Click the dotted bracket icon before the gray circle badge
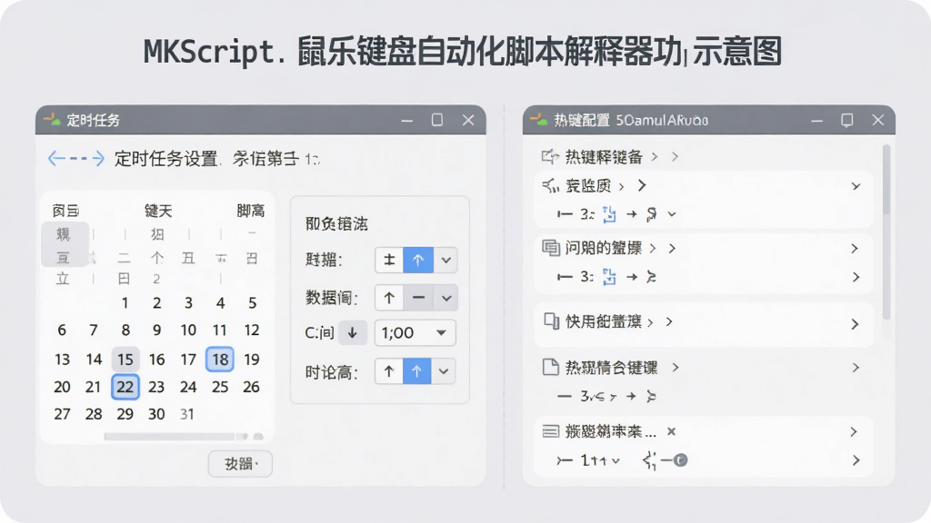 [x=649, y=460]
